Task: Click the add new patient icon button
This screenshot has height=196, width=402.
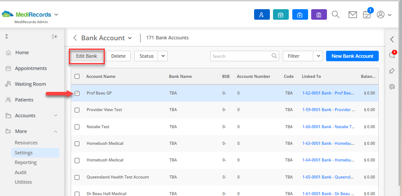Action: click(262, 14)
